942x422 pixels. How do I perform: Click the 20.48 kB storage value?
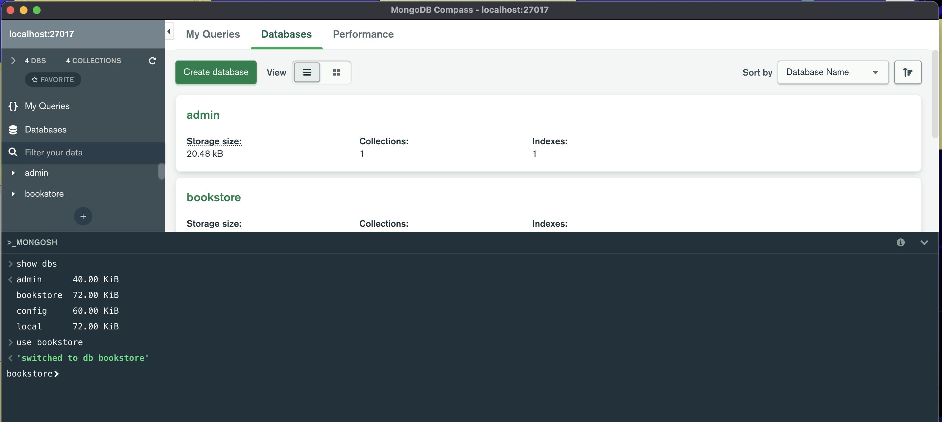click(205, 154)
